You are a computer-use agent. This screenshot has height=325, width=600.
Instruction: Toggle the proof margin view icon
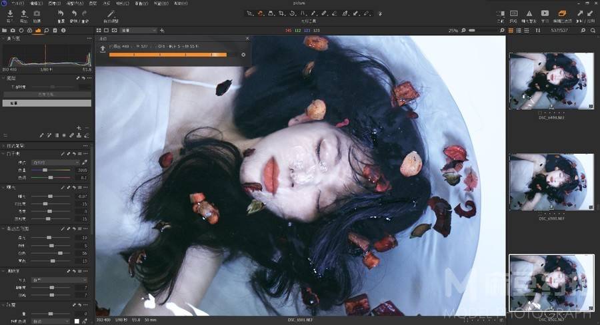114,30
